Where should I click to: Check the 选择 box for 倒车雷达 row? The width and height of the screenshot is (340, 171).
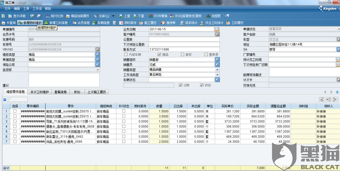[x=15, y=136]
